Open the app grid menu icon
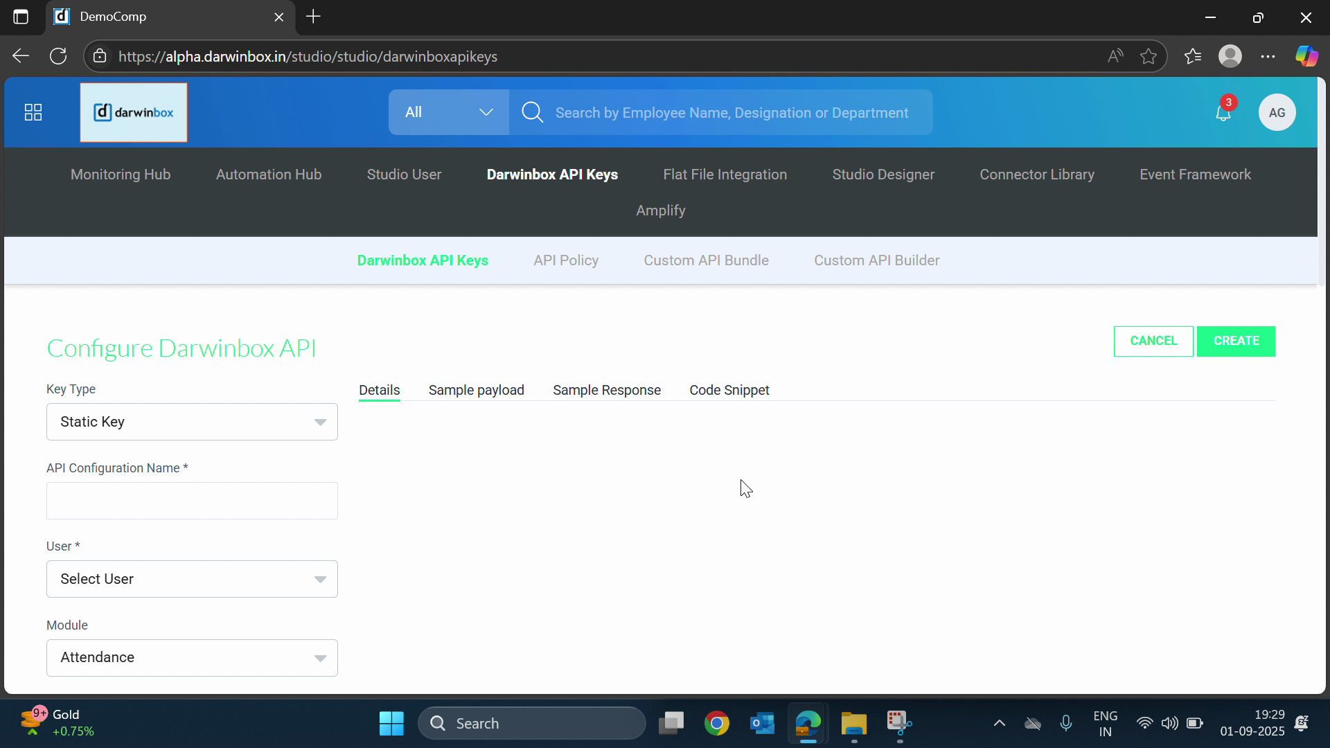This screenshot has width=1330, height=748. click(33, 112)
